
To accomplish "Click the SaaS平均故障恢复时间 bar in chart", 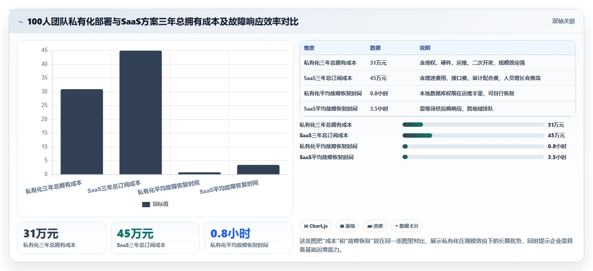I will coord(258,170).
